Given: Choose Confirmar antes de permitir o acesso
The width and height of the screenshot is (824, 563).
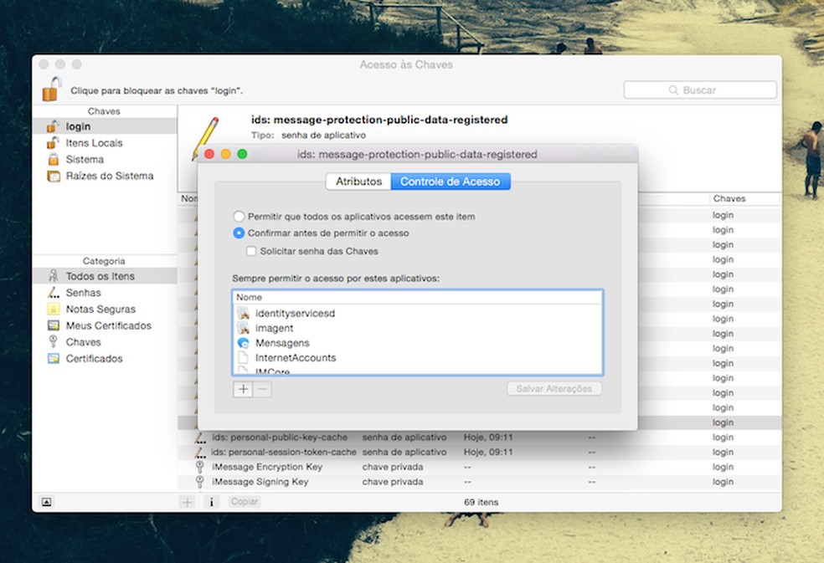Looking at the screenshot, I should click(x=239, y=233).
